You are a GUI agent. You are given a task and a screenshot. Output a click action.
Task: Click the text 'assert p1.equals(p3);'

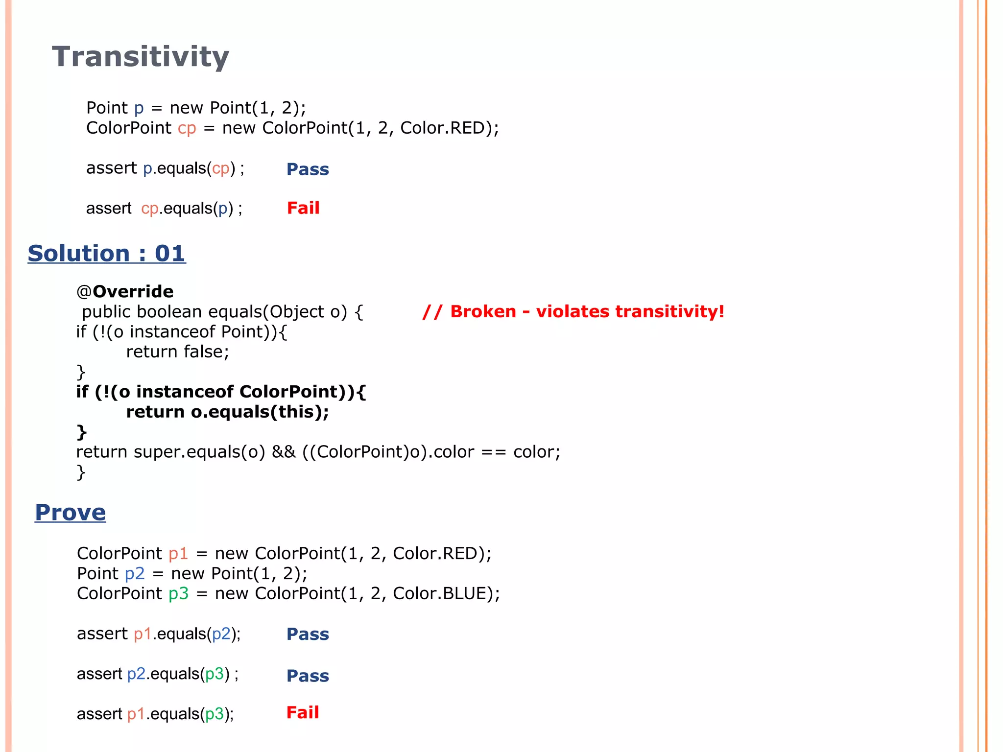click(x=156, y=714)
